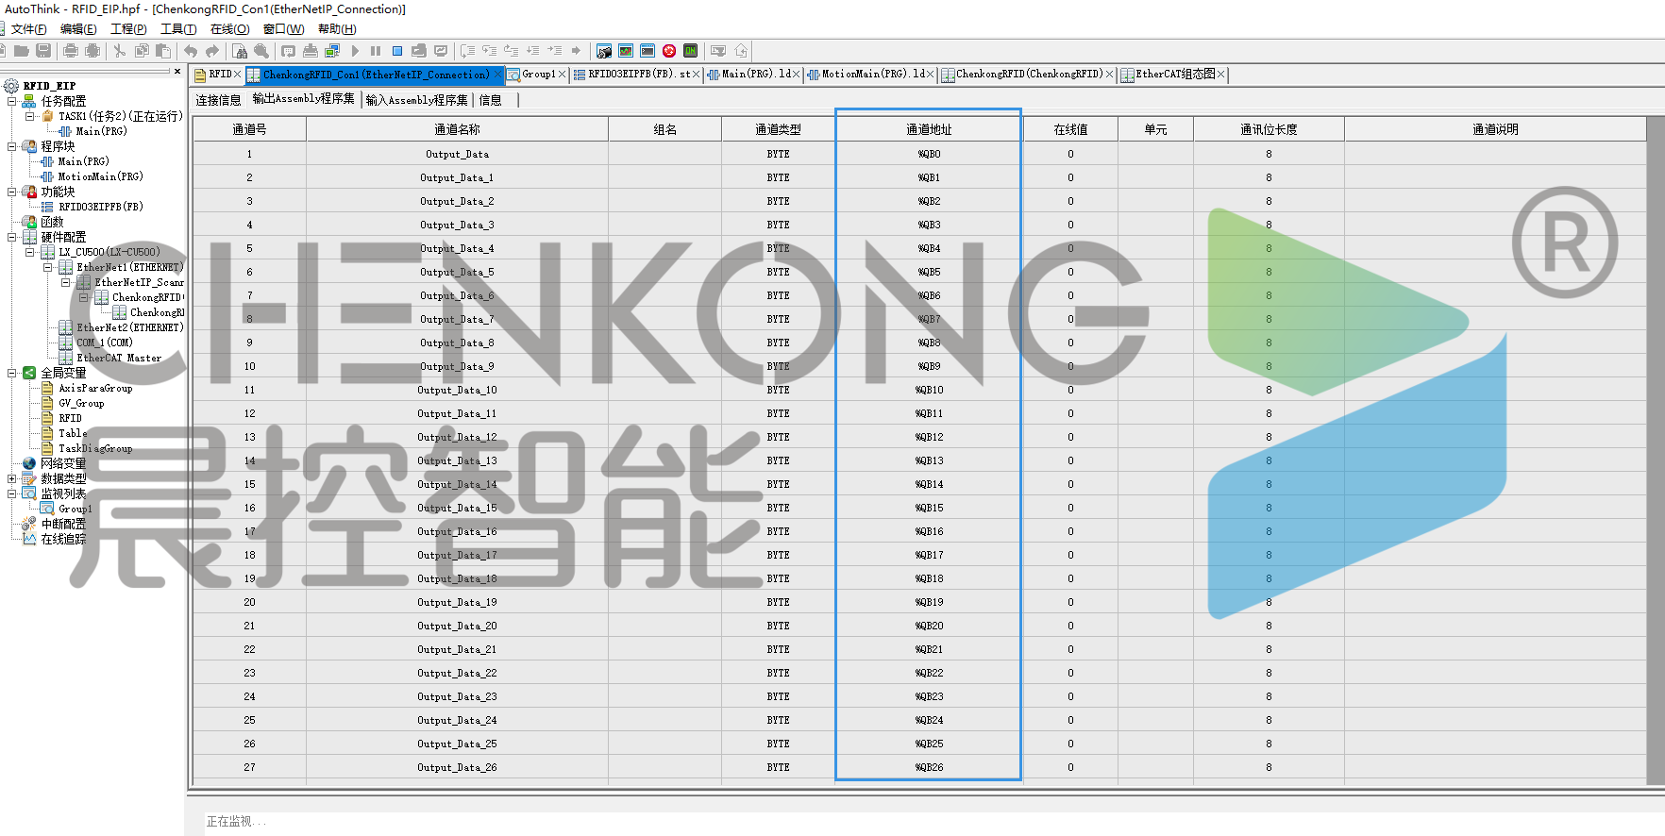Screen dimensions: 1665x836
Task: Switch to the 连接信息 tab
Action: pyautogui.click(x=218, y=100)
